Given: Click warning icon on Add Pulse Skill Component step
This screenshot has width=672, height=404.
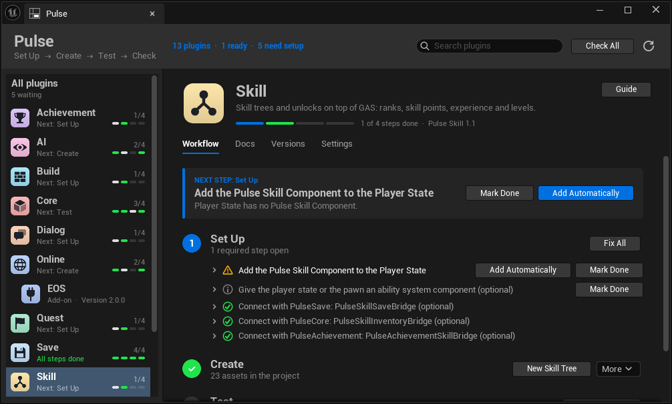Looking at the screenshot, I should (228, 270).
